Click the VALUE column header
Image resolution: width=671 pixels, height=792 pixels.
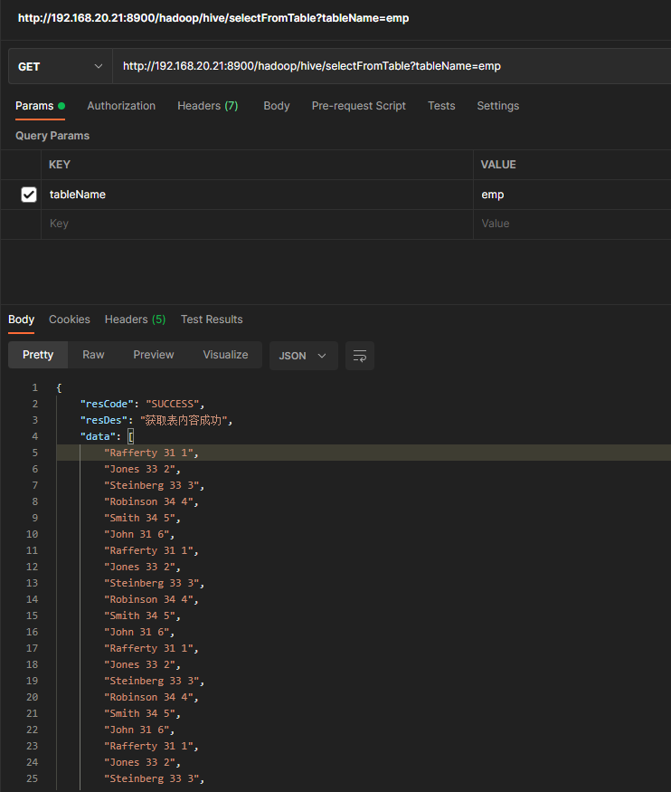[x=498, y=165]
